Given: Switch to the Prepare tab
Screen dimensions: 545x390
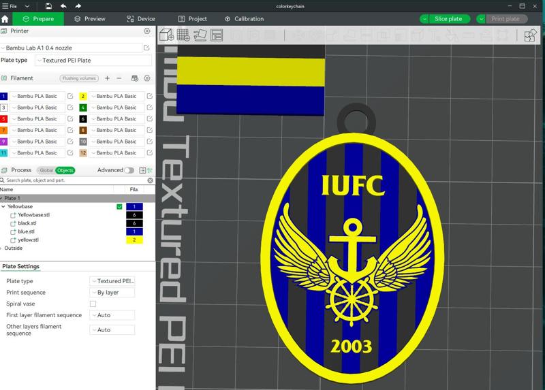Looking at the screenshot, I should [38, 19].
